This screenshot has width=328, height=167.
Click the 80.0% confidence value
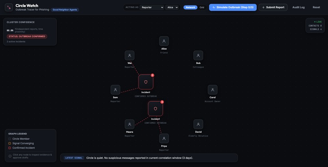click(10, 30)
